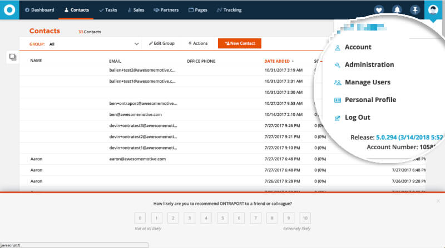The height and width of the screenshot is (248, 445).
Task: Click the release version 5.0.294 link
Action: click(409, 137)
